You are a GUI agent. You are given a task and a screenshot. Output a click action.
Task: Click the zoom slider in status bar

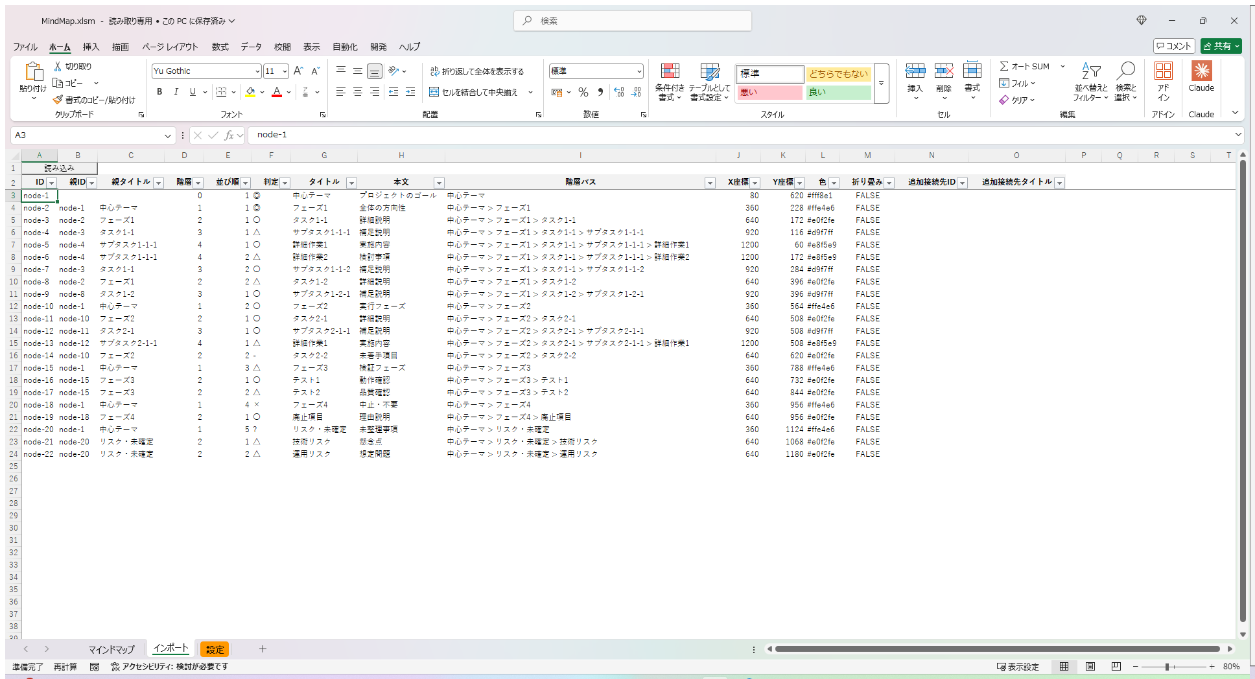coord(1173,667)
